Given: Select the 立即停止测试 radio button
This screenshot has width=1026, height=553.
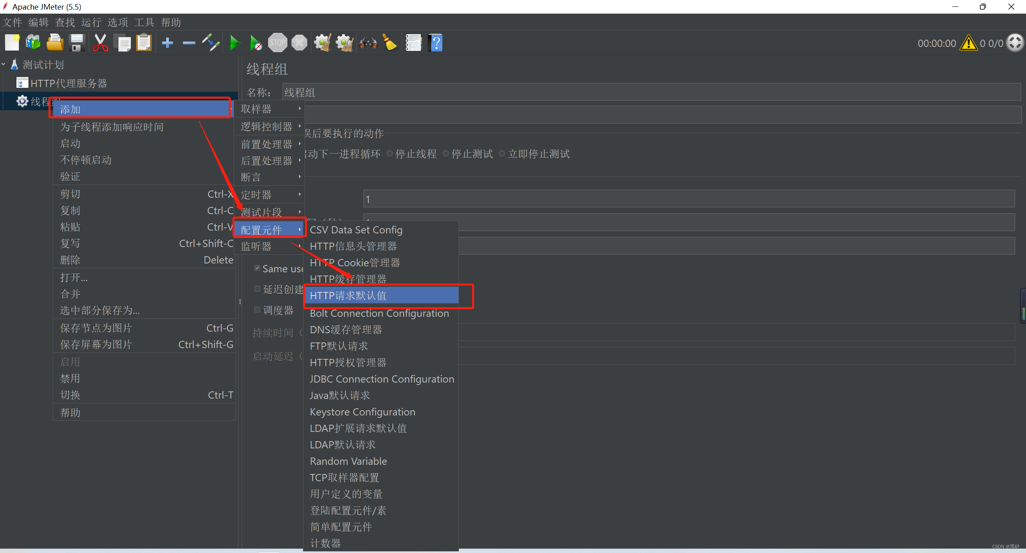Looking at the screenshot, I should tap(502, 154).
